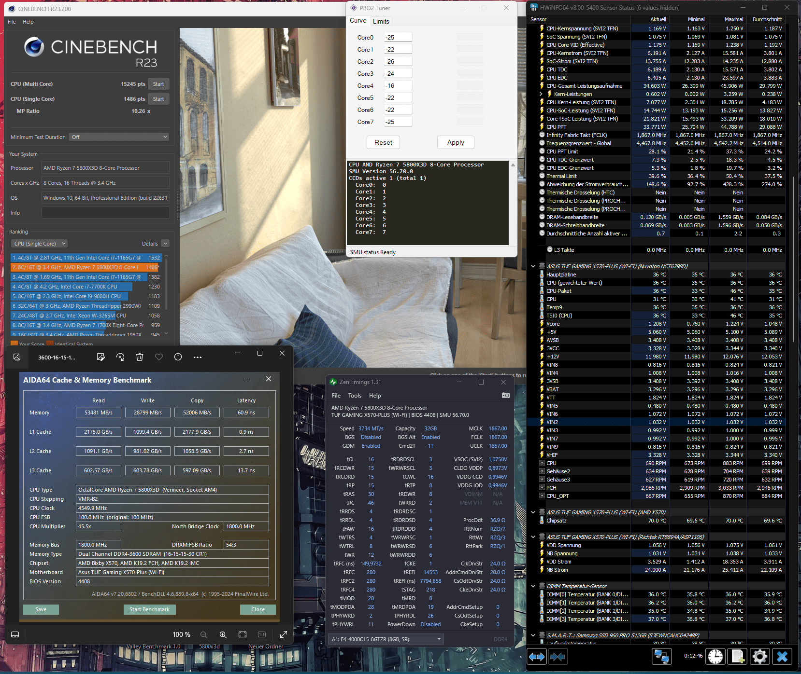Click the Cinebench Info text field
Screen dimensions: 801x674
[105, 213]
